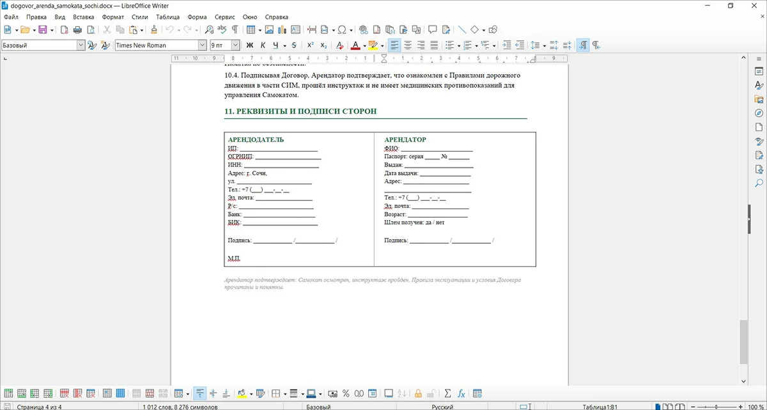Decrease indent icon
The image size is (767, 410).
pos(520,45)
